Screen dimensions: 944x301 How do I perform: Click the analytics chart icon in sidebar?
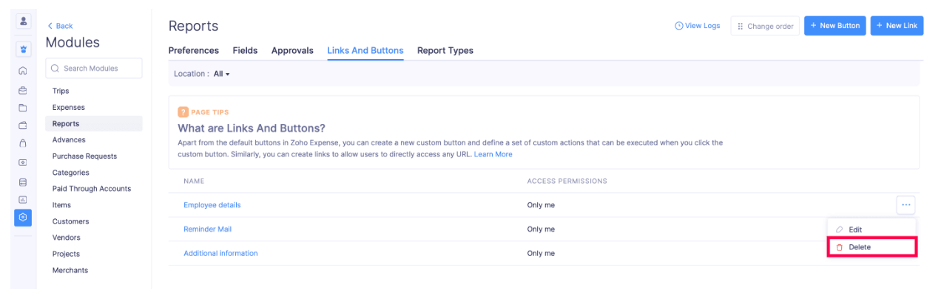click(23, 199)
